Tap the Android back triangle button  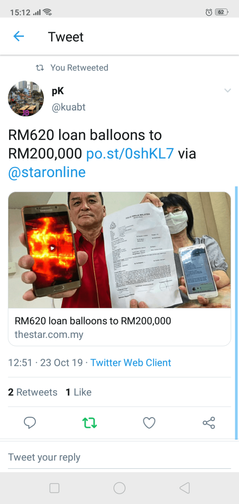(184, 488)
